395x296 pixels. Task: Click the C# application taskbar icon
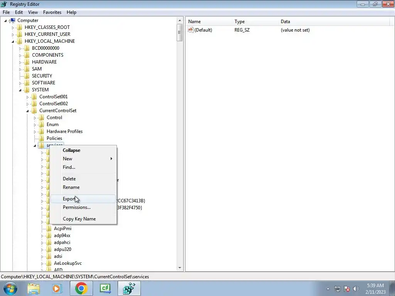click(x=105, y=288)
